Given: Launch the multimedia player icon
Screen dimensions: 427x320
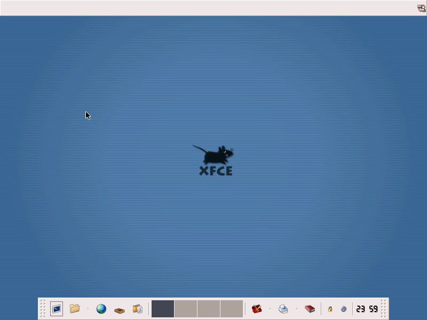Looking at the screenshot, I should pyautogui.click(x=138, y=309).
